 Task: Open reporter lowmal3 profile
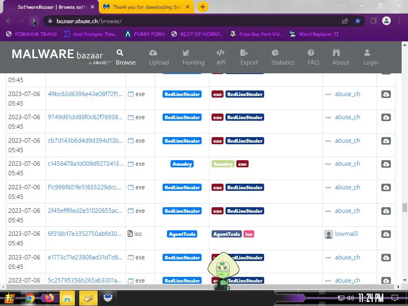pyautogui.click(x=346, y=233)
